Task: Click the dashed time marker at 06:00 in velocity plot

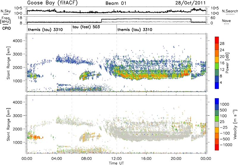Action: coord(72,124)
